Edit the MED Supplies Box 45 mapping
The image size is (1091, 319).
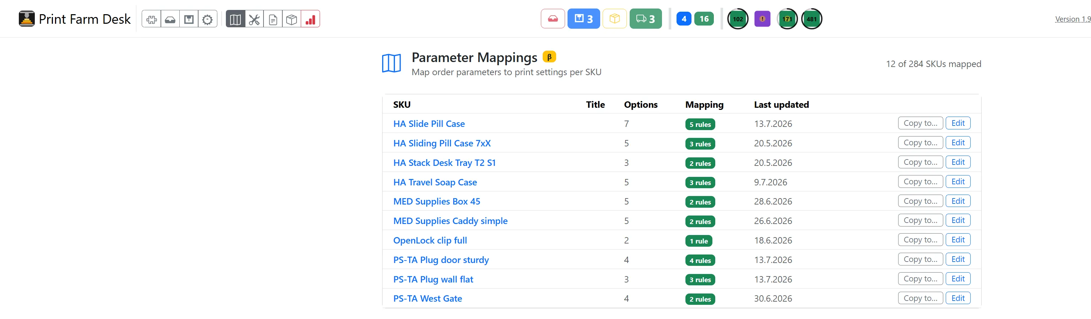point(958,201)
